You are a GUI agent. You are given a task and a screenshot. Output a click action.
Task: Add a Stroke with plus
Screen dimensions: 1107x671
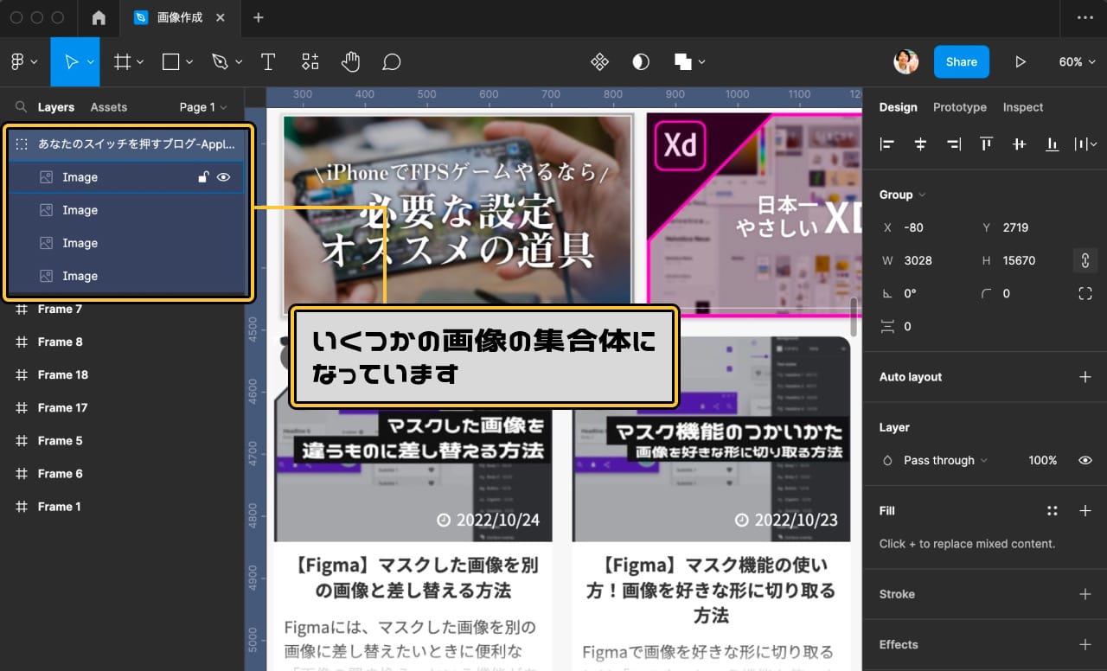(x=1085, y=594)
